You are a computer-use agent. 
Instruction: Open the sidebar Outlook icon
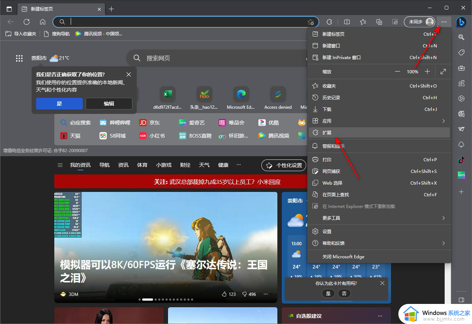coord(461,113)
